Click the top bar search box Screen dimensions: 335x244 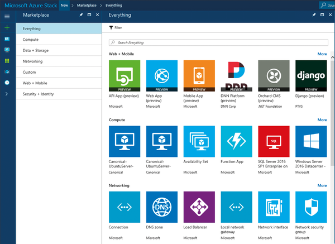(327, 5)
